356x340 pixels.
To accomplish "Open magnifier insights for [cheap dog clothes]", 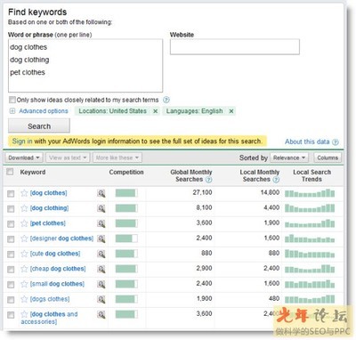I will point(101,269).
